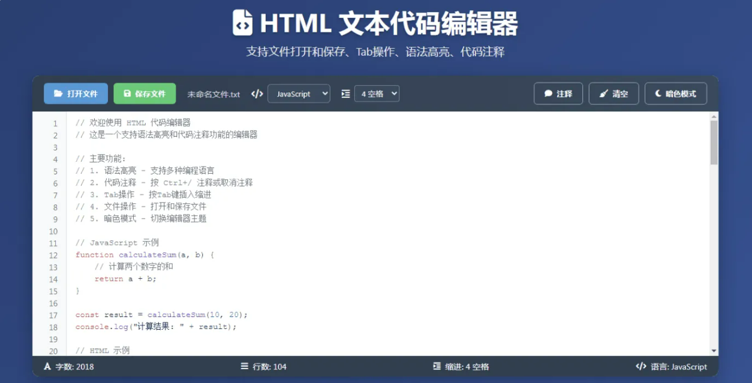Click the 未命名文件.txt filename label

(214, 94)
